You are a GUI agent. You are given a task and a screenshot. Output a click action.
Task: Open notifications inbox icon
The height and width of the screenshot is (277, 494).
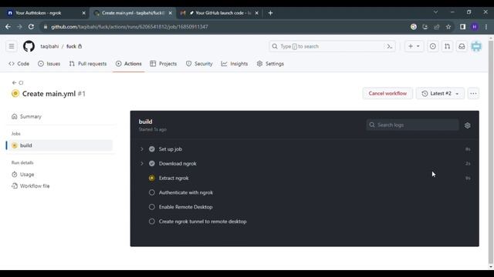pyautogui.click(x=462, y=46)
